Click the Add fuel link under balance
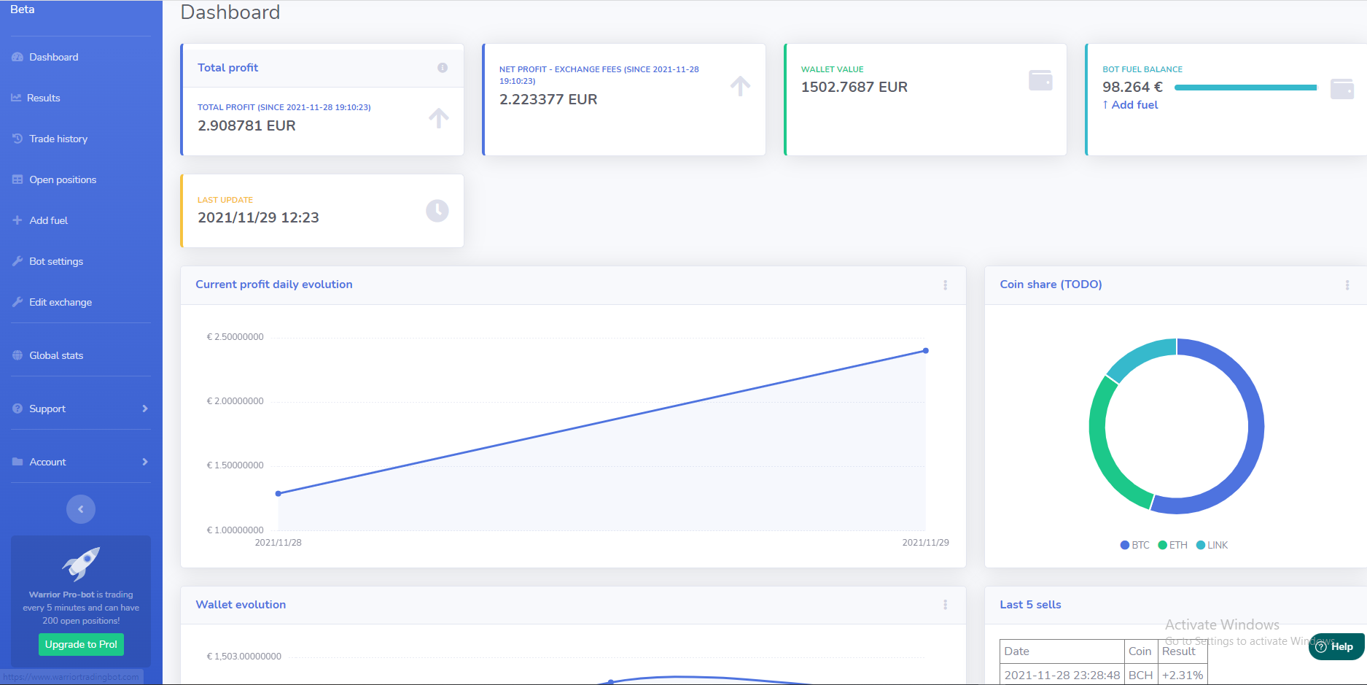The image size is (1367, 685). [1130, 105]
